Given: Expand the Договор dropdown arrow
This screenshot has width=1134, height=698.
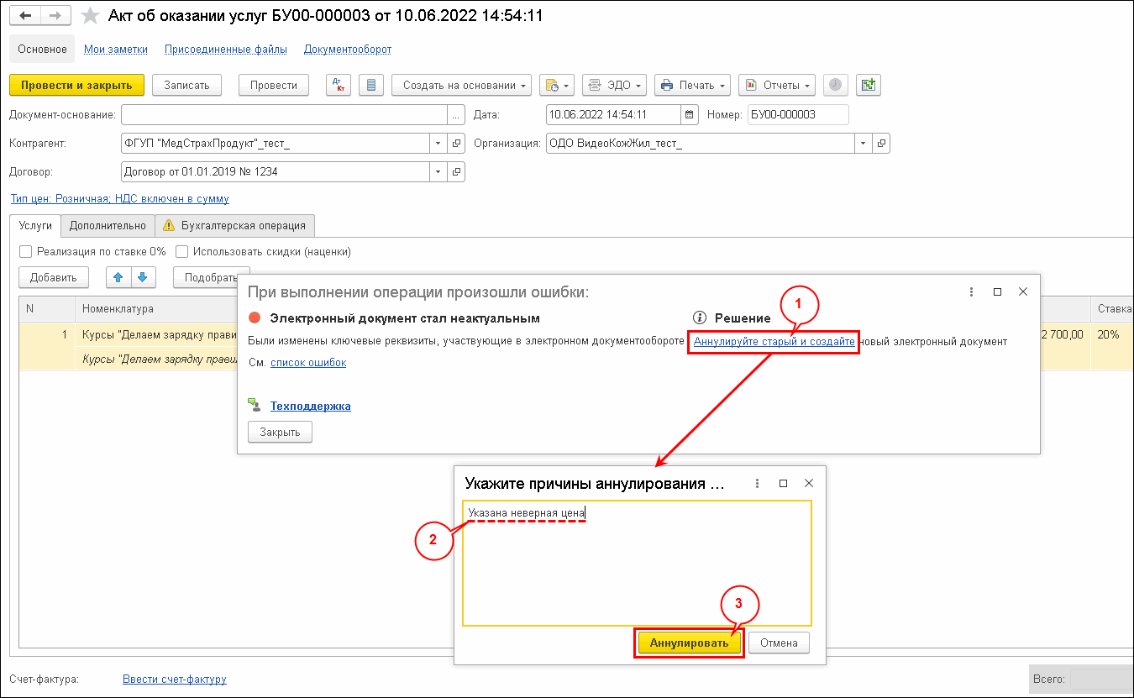Looking at the screenshot, I should click(438, 172).
